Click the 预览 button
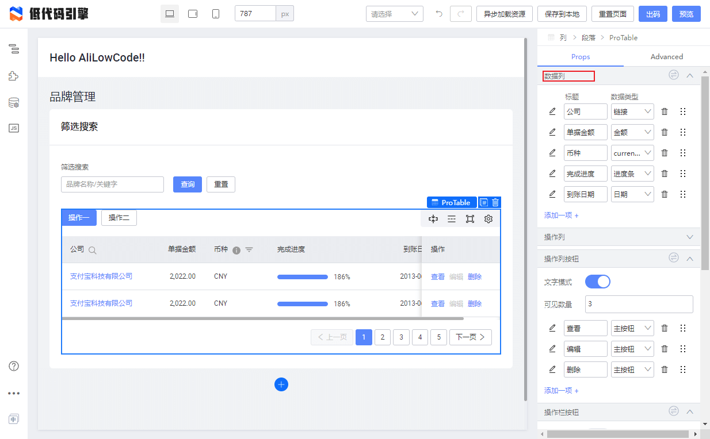The width and height of the screenshot is (710, 439). pyautogui.click(x=686, y=14)
